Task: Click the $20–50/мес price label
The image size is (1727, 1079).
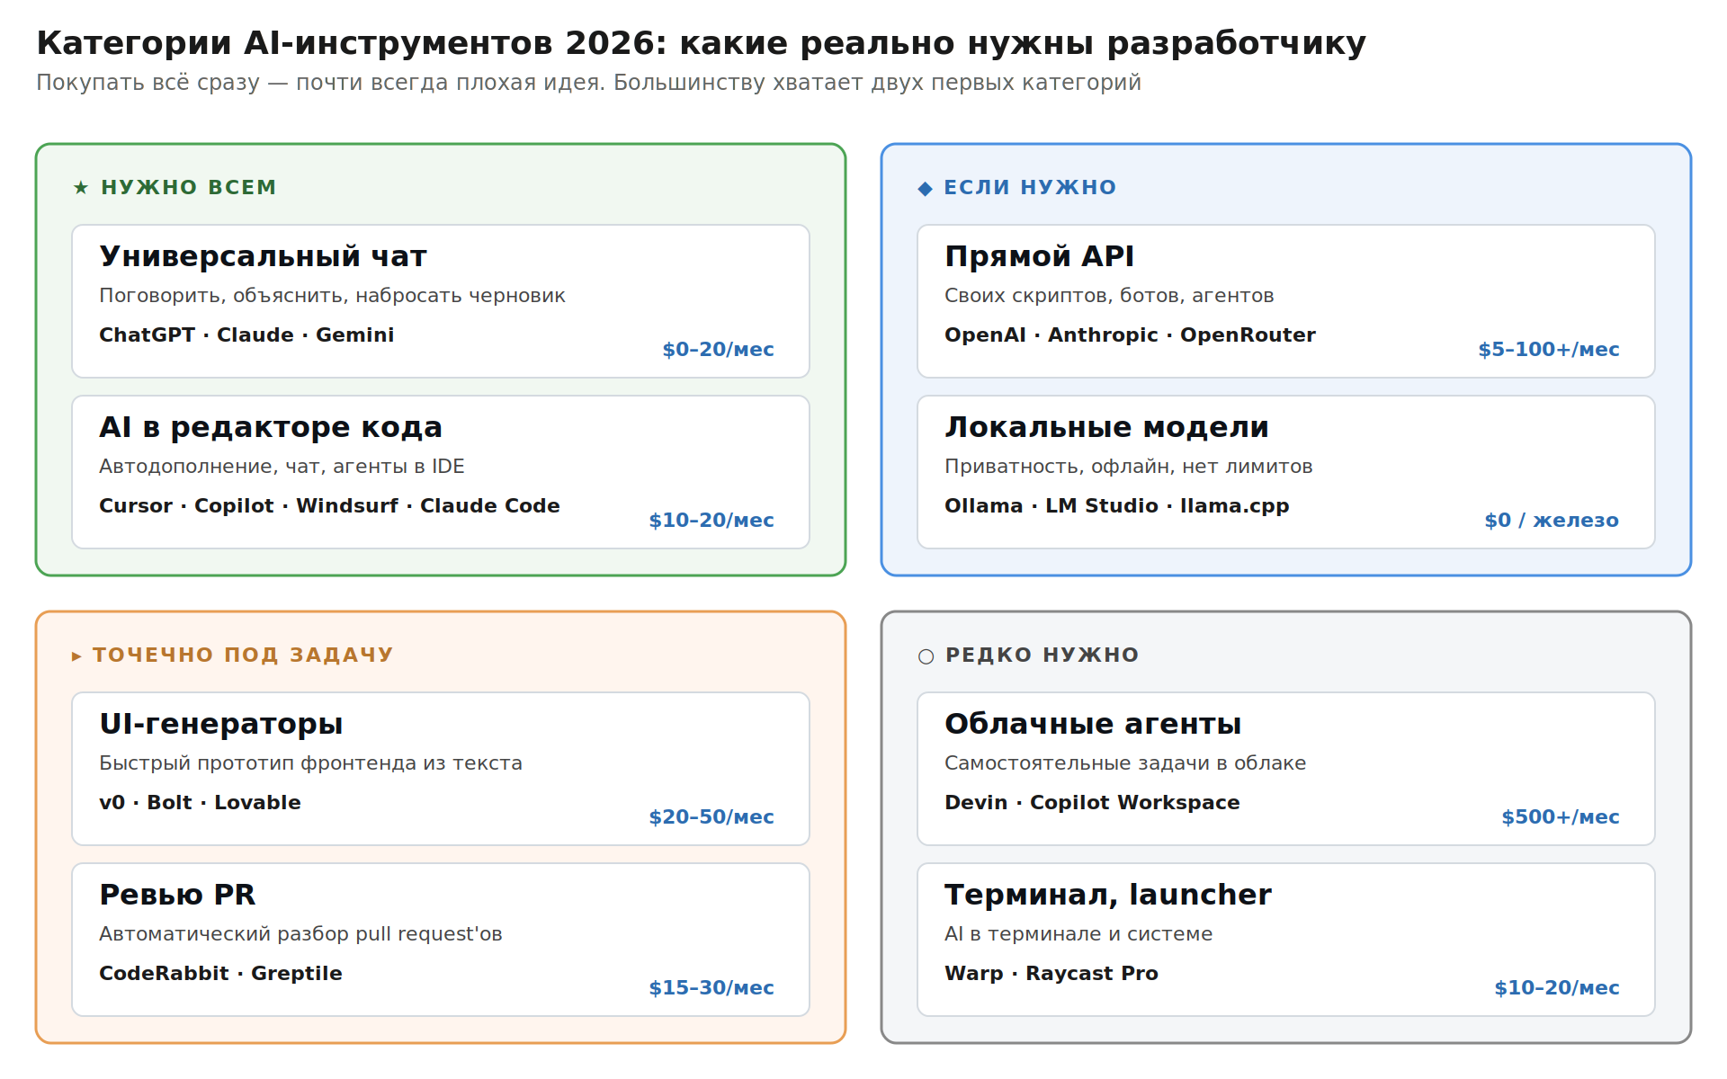Action: click(x=711, y=816)
